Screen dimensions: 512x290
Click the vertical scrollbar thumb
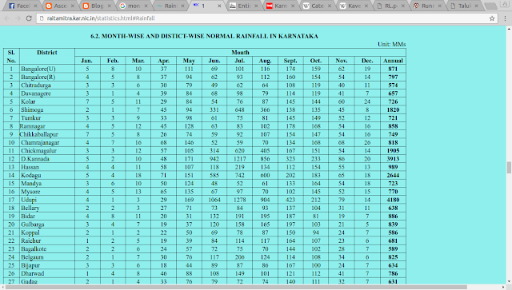[509, 168]
